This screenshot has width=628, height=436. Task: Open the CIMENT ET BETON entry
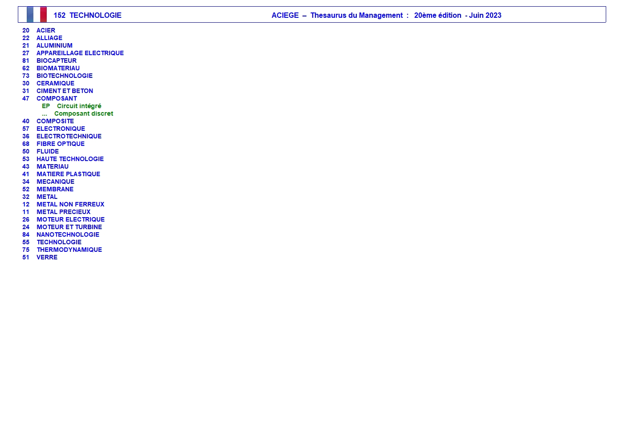(65, 91)
